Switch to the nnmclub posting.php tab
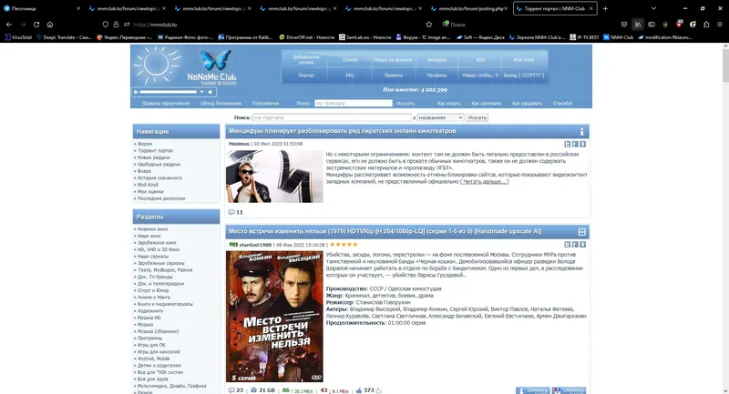 469,8
